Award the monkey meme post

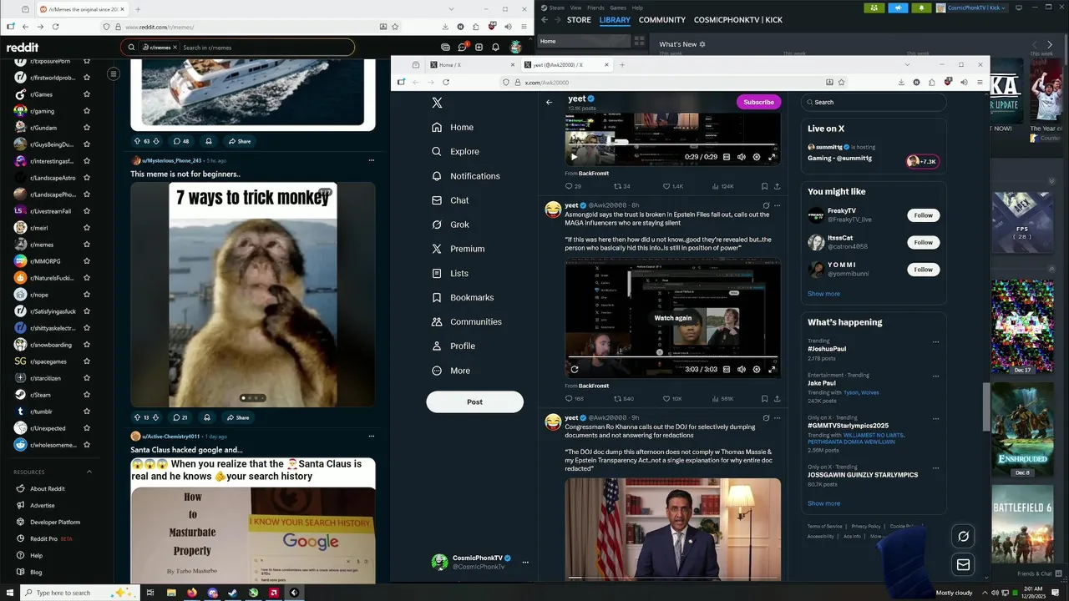click(x=207, y=417)
